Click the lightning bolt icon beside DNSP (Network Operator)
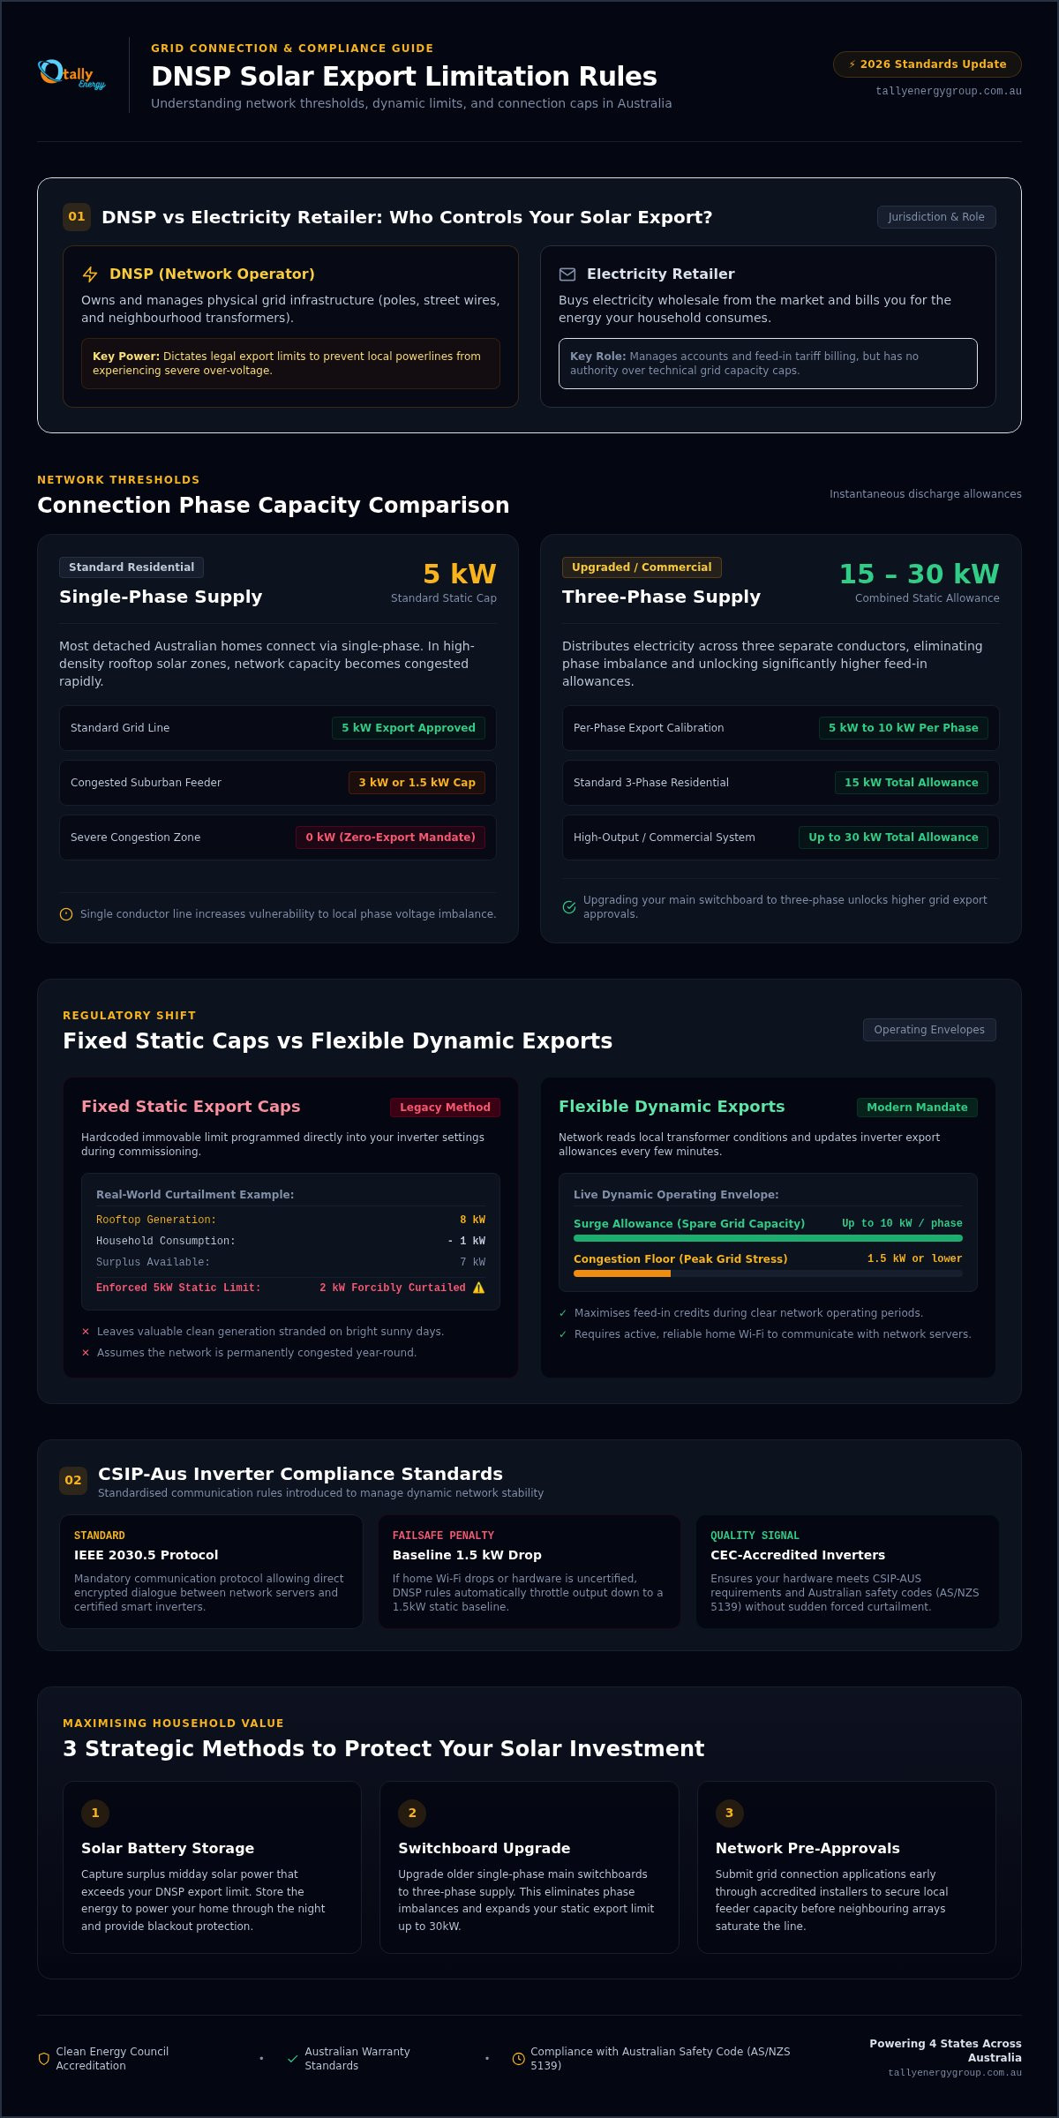The width and height of the screenshot is (1059, 2118). tap(90, 274)
